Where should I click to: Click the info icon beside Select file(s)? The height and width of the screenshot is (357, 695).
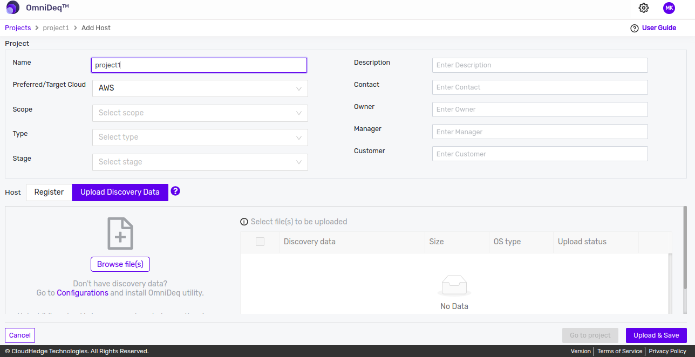click(x=244, y=222)
